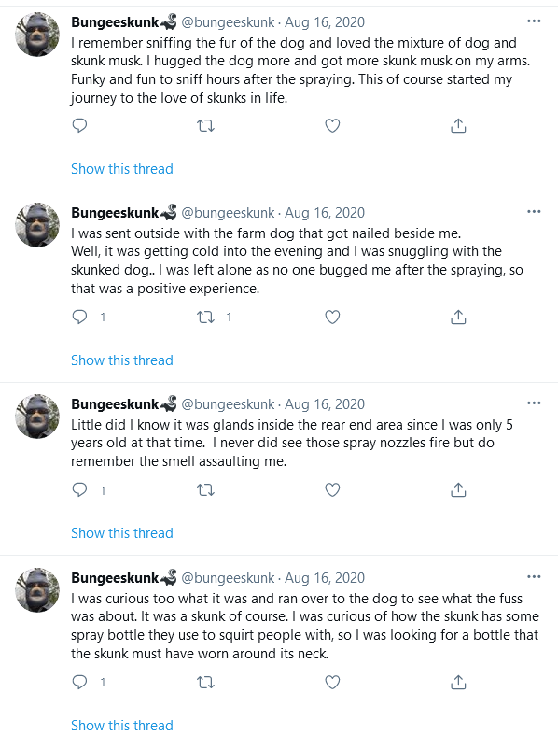Retweet the tweet about sniffing dog fur

[x=205, y=126]
